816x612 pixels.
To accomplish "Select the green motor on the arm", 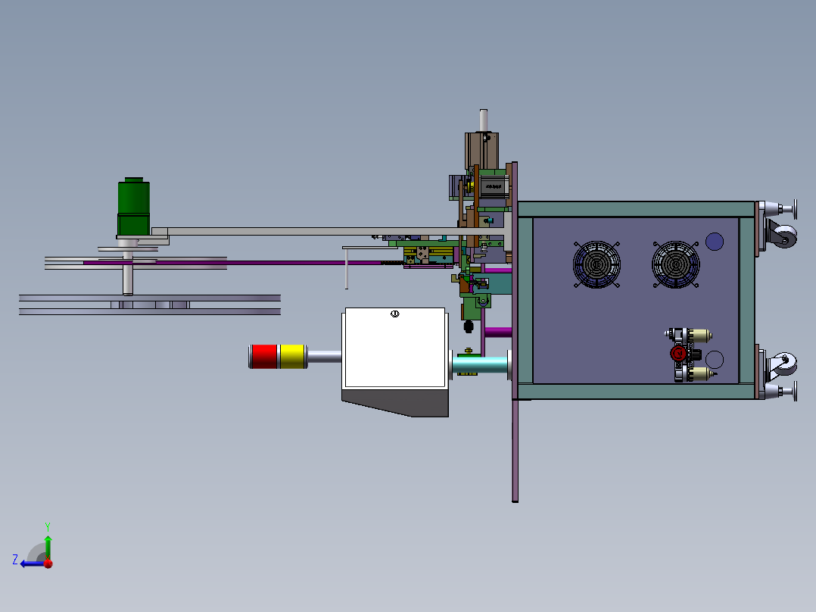I will [x=134, y=206].
